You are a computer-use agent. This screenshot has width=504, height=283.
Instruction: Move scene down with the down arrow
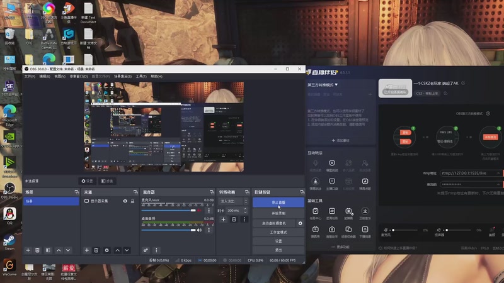click(x=68, y=250)
